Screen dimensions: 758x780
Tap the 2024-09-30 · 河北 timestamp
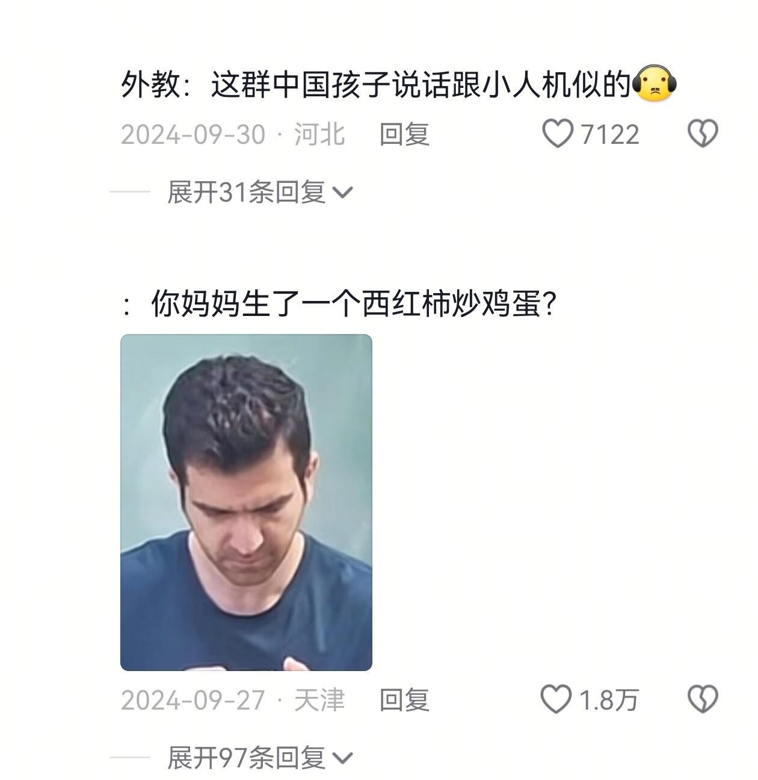click(233, 134)
